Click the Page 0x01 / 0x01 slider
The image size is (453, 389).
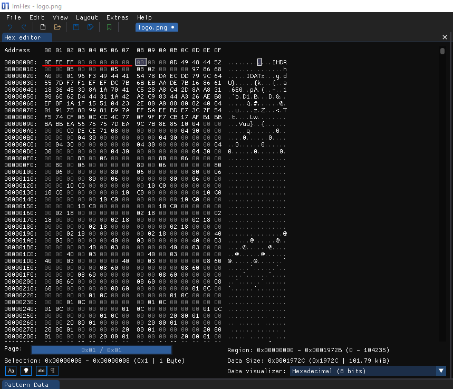(x=101, y=350)
